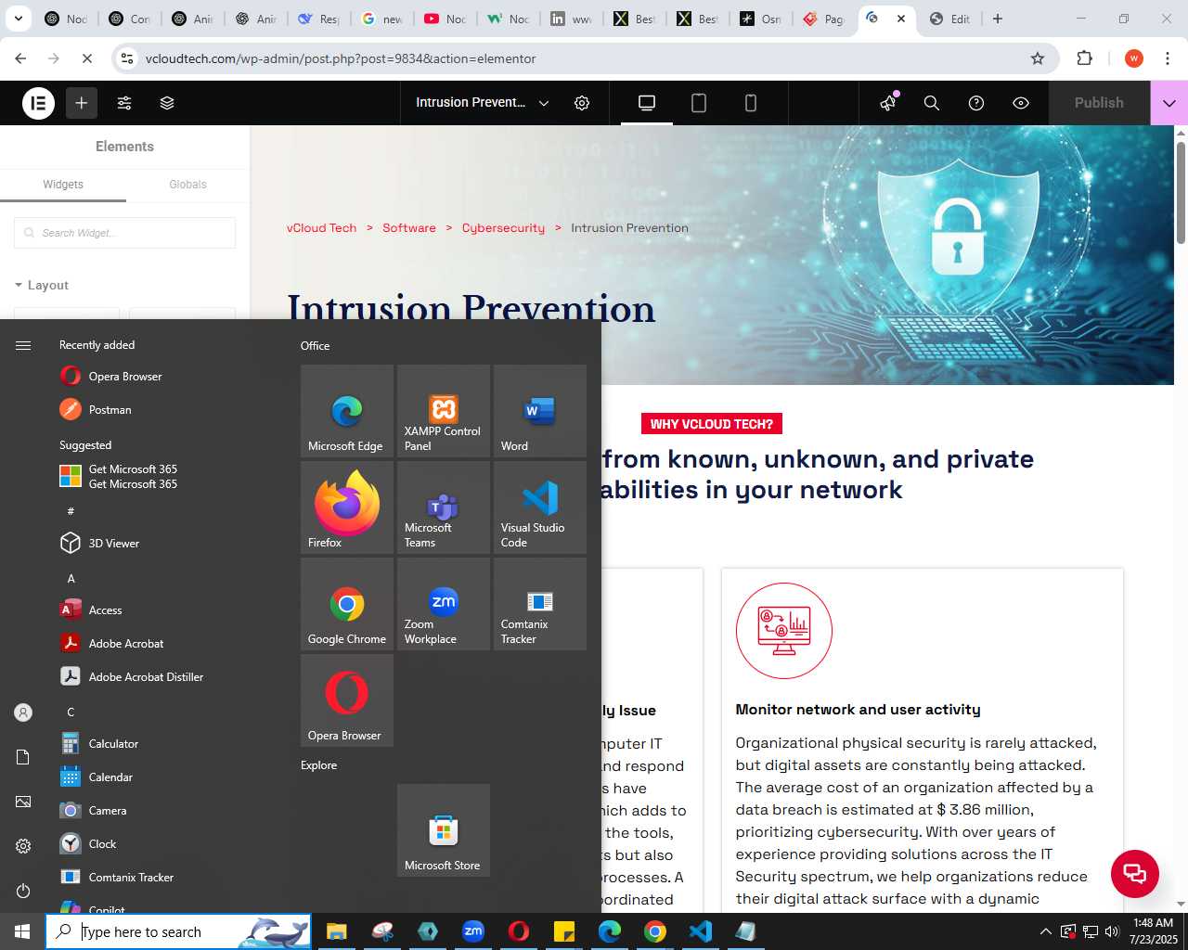
Task: Click the Microsoft Edge tile
Action: [x=347, y=411]
